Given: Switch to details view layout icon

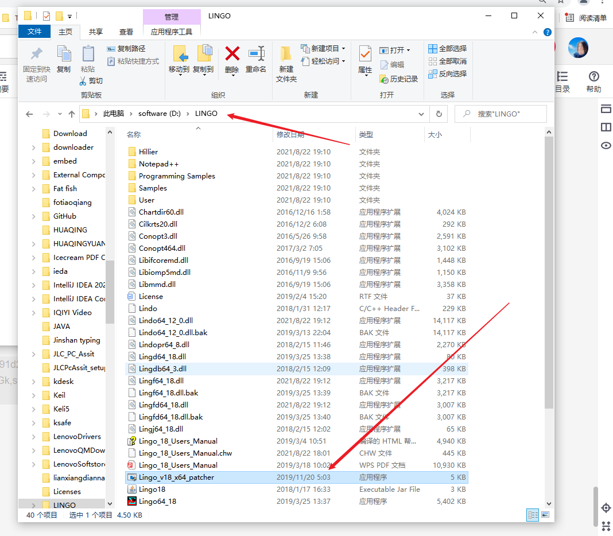Looking at the screenshot, I should click(x=533, y=515).
